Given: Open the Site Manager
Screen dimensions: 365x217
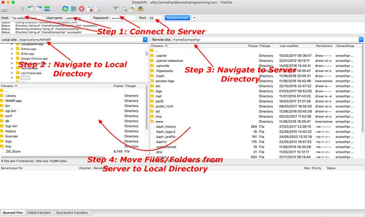Looking at the screenshot, I should click(x=4, y=9).
